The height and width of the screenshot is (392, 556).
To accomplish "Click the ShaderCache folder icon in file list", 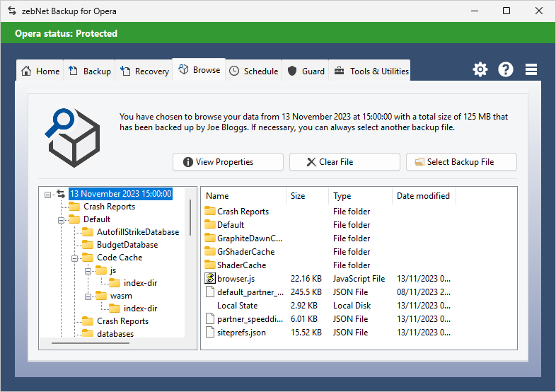I will point(210,265).
